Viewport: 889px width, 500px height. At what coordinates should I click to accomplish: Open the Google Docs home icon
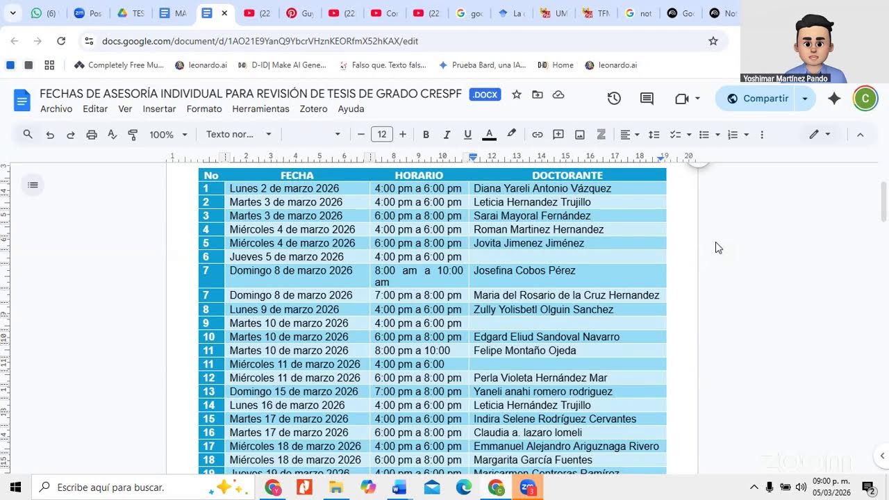point(22,101)
